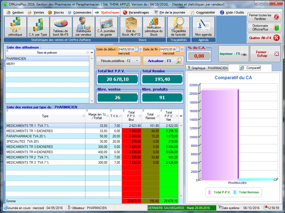285x213 pixels.
Task: Open Statistiques par vendeur
Action: pyautogui.click(x=83, y=27)
